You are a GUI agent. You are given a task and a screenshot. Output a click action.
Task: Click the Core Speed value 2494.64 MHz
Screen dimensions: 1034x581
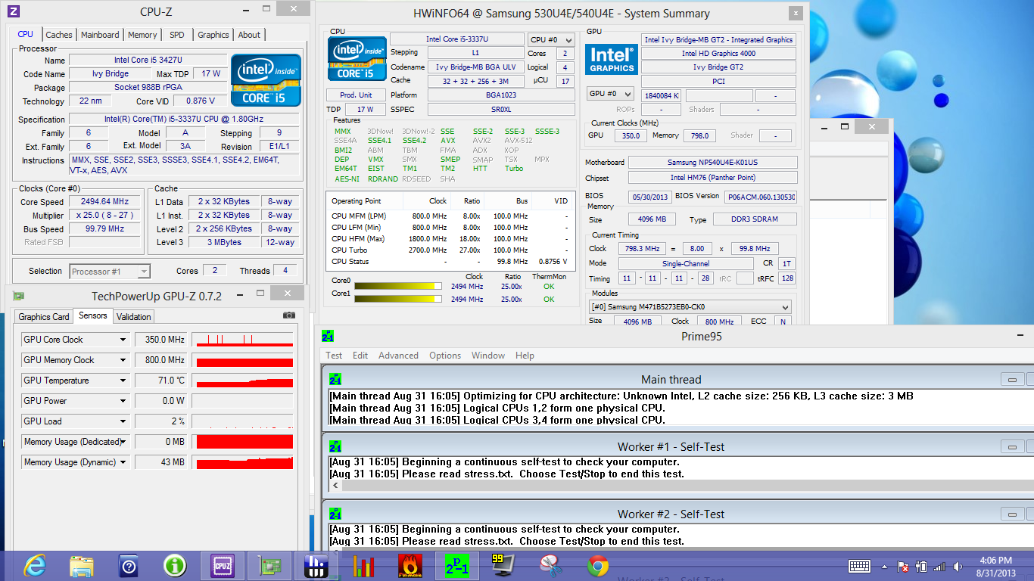click(104, 202)
